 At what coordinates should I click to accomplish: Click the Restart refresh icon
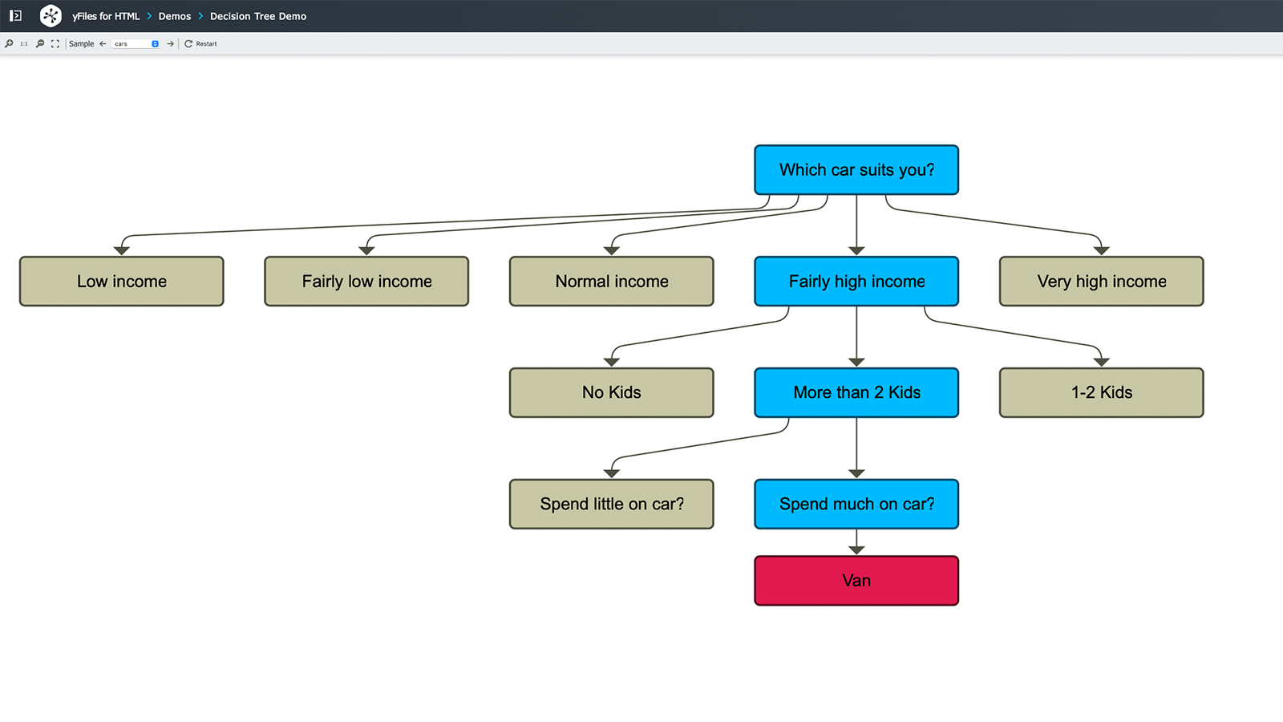(x=188, y=44)
